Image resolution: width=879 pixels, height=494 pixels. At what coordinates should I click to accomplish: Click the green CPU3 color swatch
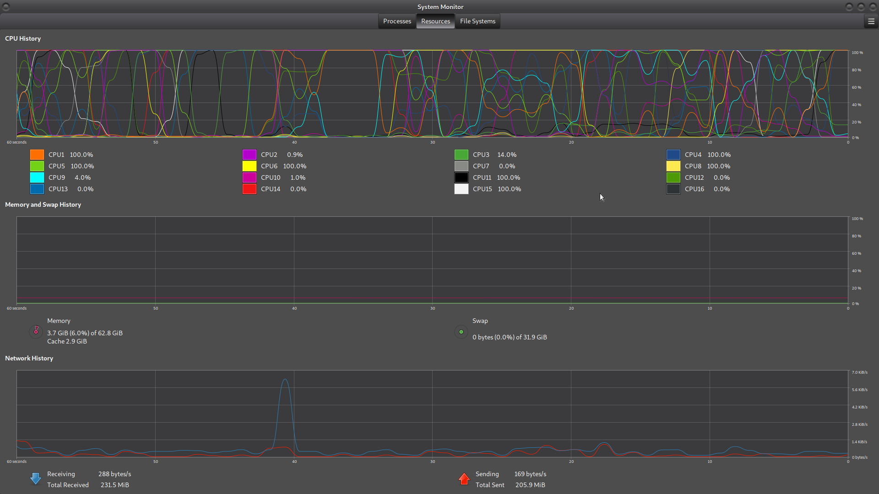click(x=461, y=155)
